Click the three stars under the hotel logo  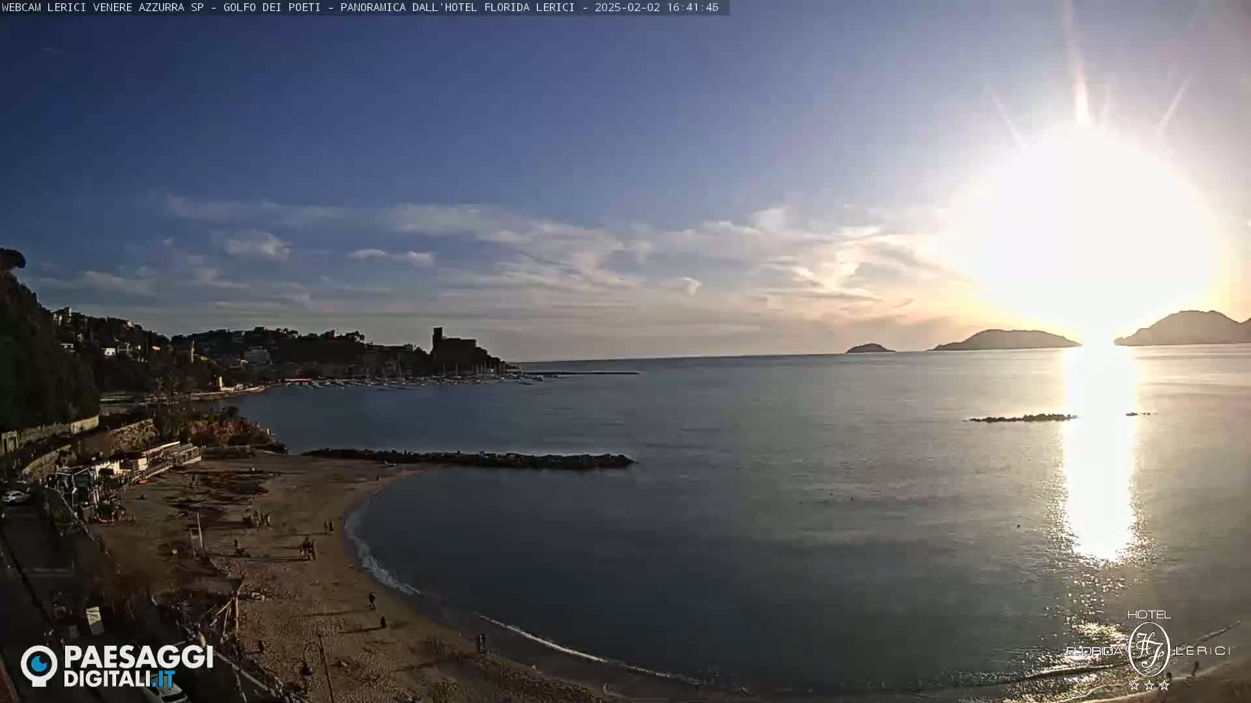(1149, 685)
